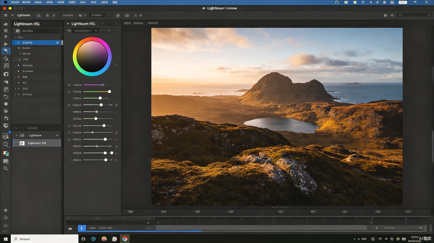Open the Windows Start button
The height and width of the screenshot is (243, 434).
point(5,239)
